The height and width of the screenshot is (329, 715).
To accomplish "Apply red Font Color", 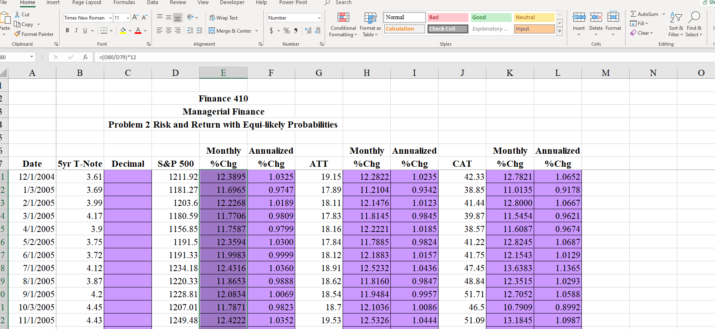I will pos(138,31).
